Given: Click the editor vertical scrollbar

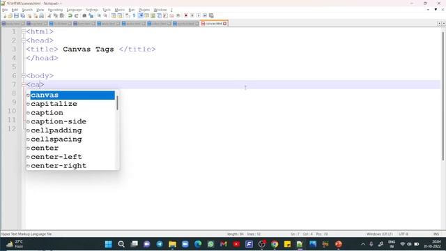Looking at the screenshot, I should pos(443,96).
